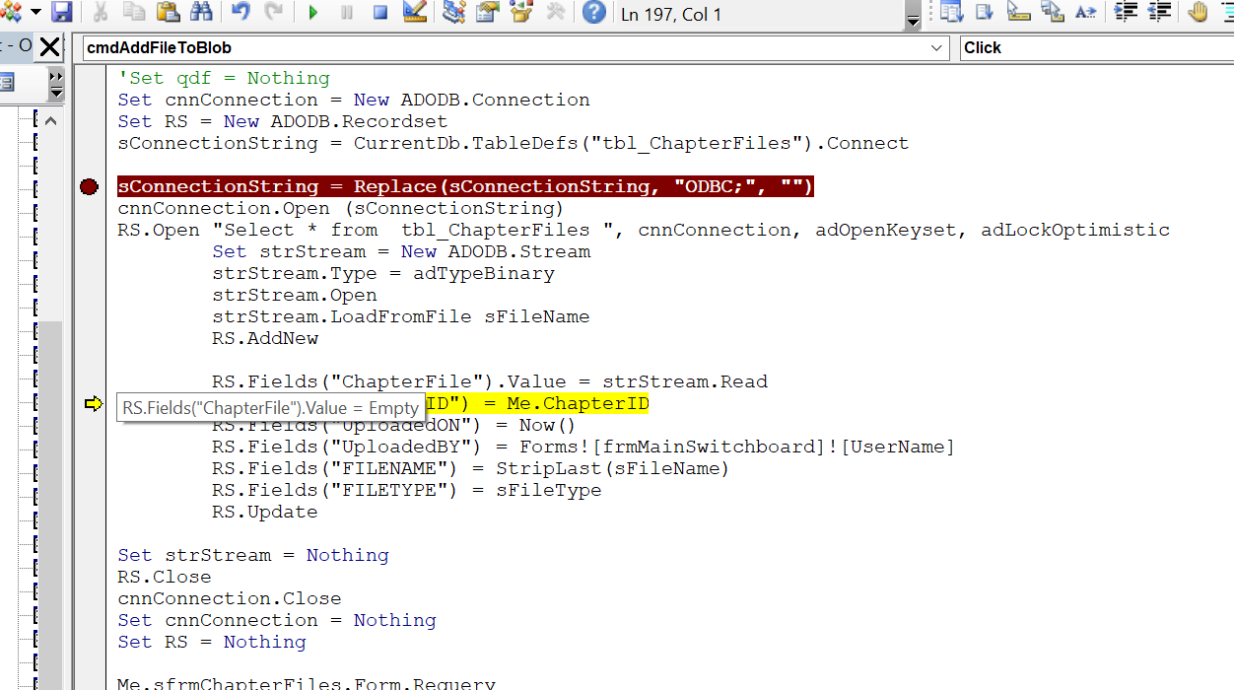Open the Project Explorer icon
This screenshot has height=690, width=1234.
click(454, 13)
